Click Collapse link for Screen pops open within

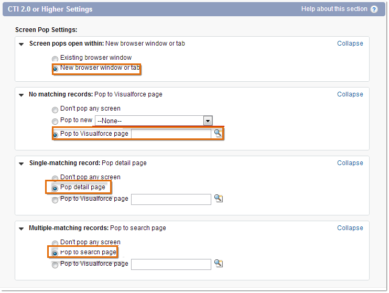click(x=350, y=44)
